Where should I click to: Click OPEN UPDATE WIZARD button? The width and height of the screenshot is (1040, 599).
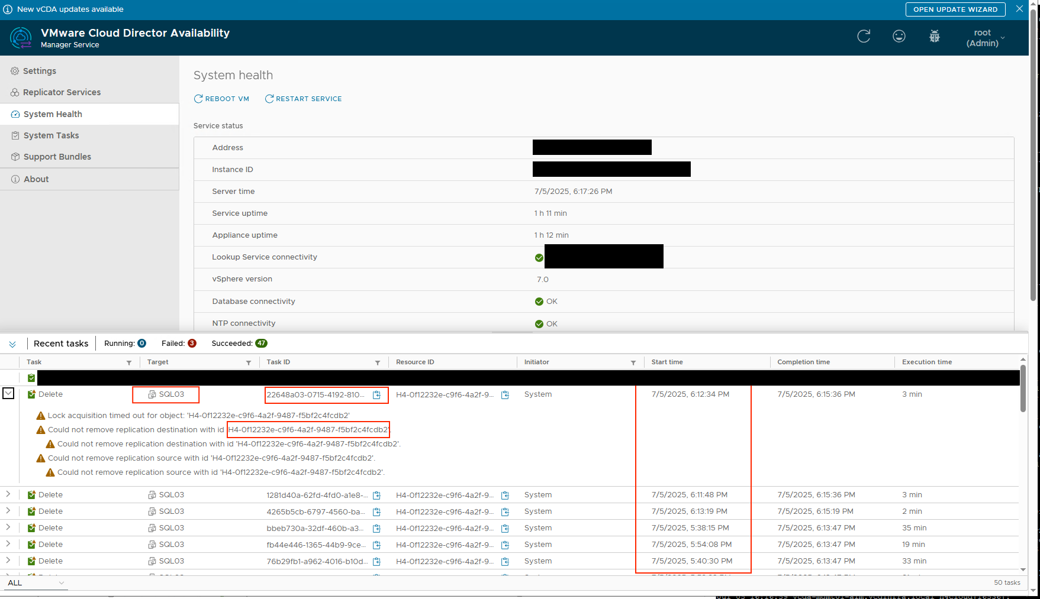tap(955, 9)
